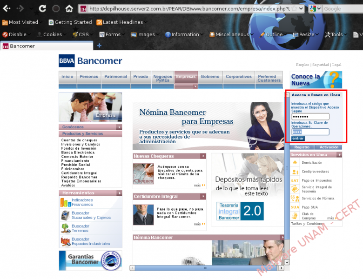Screen dimensions: 363x279
Task: Click the Dispositivo Acceso Seguro code field
Action: (310, 117)
